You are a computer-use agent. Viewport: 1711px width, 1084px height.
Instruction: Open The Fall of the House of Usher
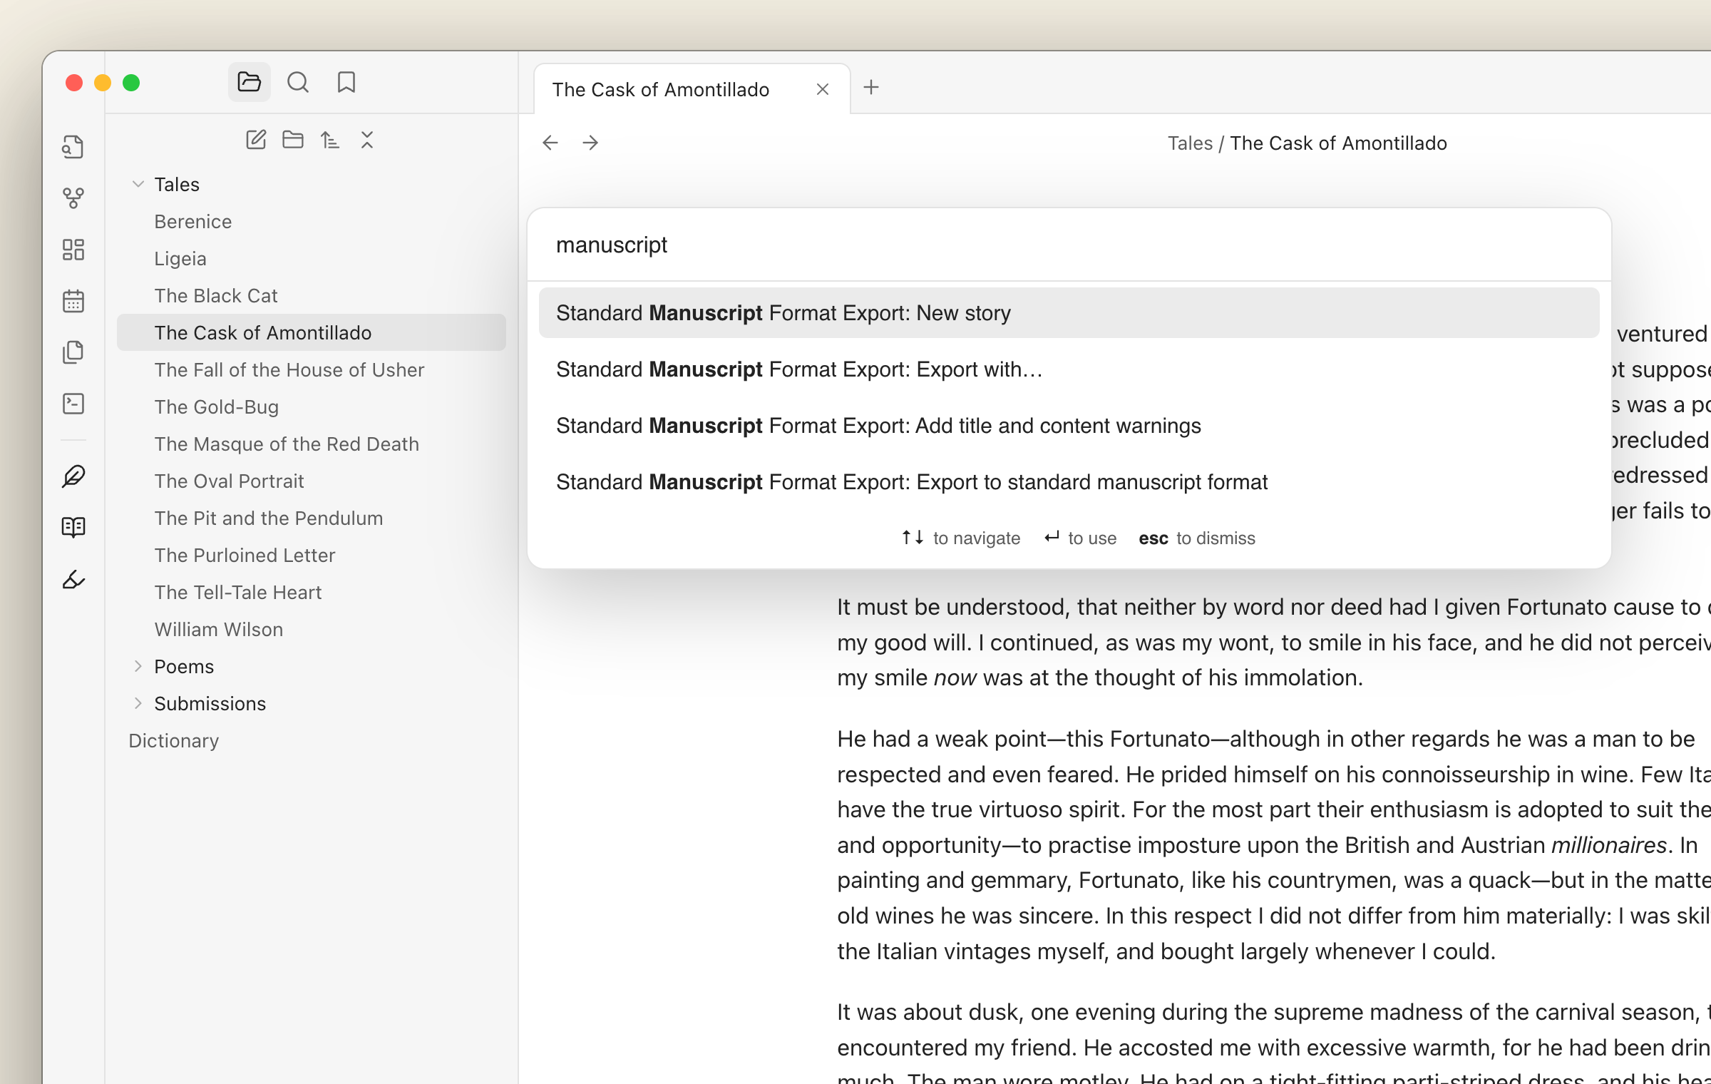(312, 370)
